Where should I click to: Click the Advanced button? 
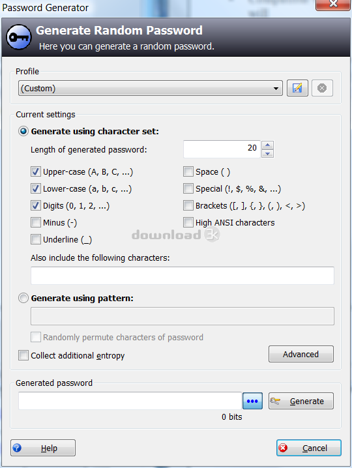pos(301,354)
